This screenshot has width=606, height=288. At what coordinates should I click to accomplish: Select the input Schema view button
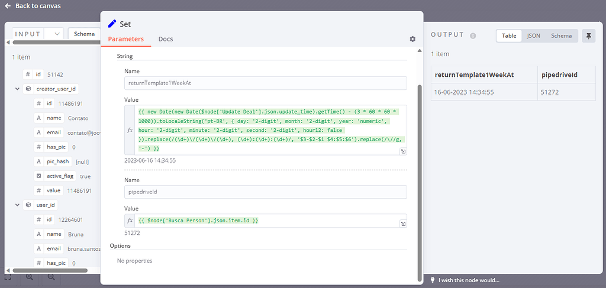[x=83, y=34]
